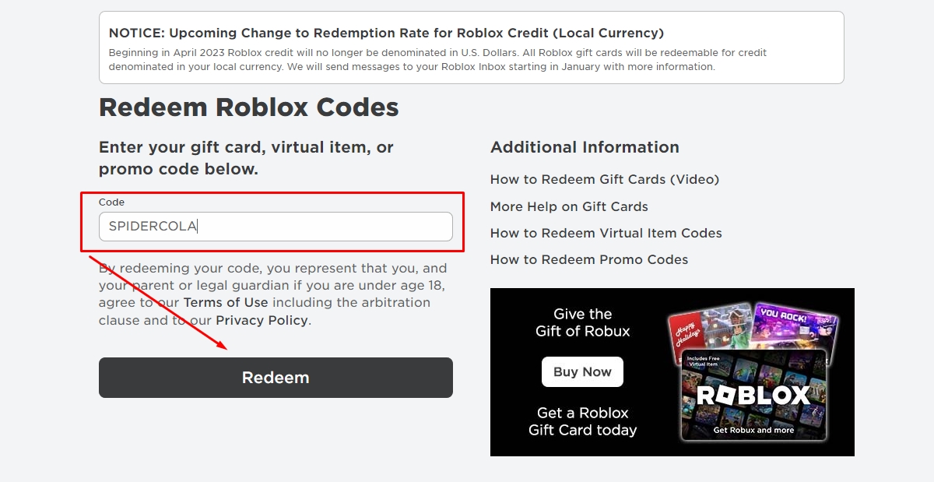
Task: Click the Code input field containing SPIDERCOLA
Action: pos(276,227)
